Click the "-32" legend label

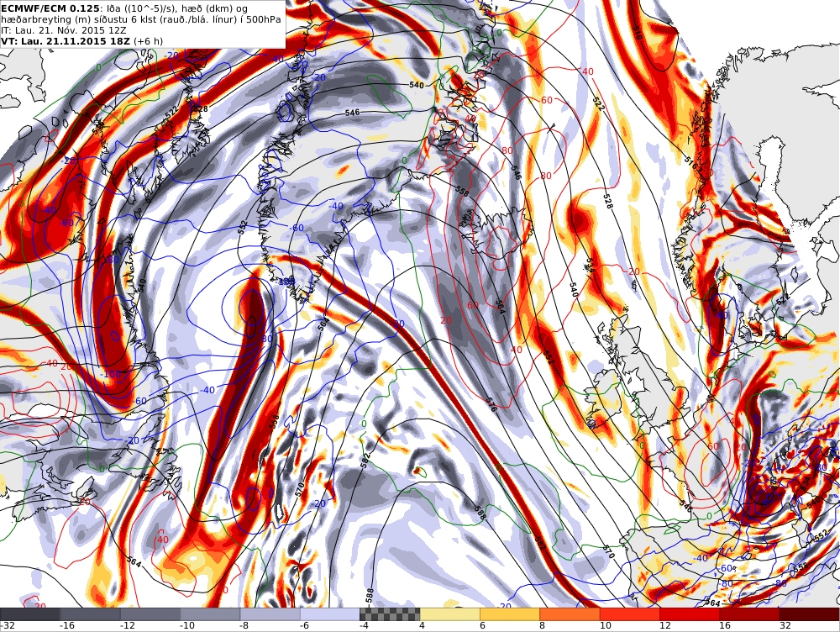click(x=8, y=626)
